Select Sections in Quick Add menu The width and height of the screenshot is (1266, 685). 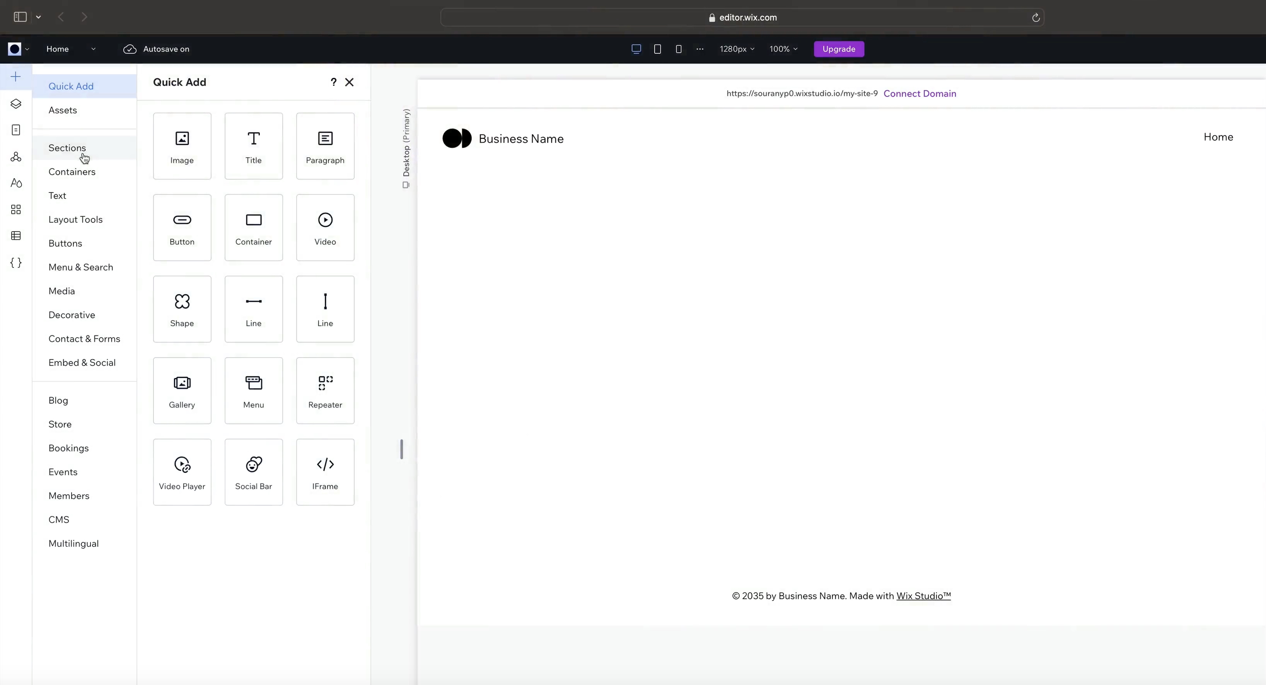67,147
